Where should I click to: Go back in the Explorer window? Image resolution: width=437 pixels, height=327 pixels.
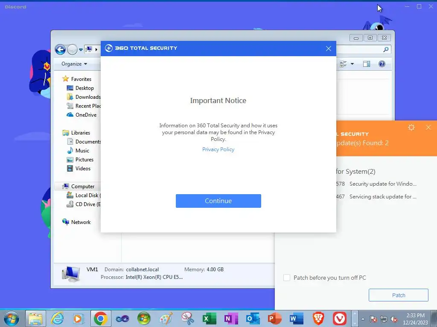click(60, 49)
